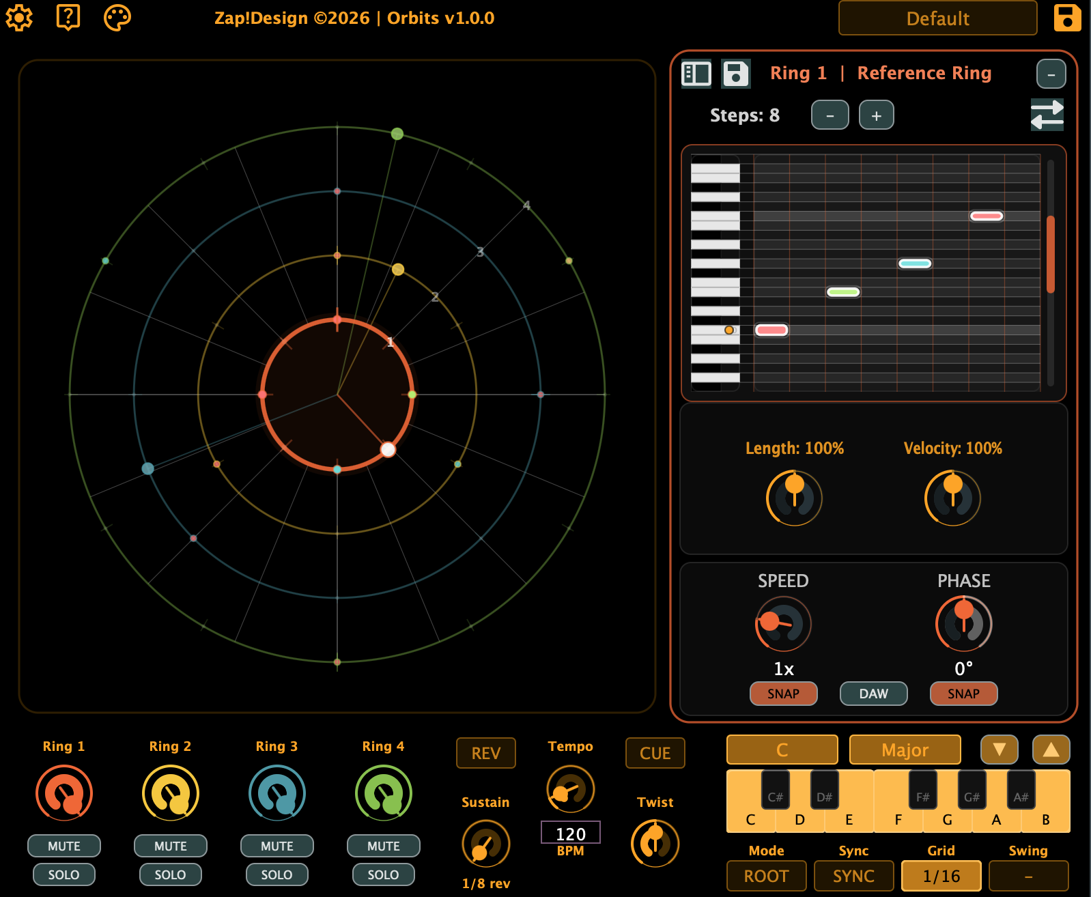Toggle the F# black key
Viewport: 1091px width, 897px height.
pyautogui.click(x=923, y=790)
